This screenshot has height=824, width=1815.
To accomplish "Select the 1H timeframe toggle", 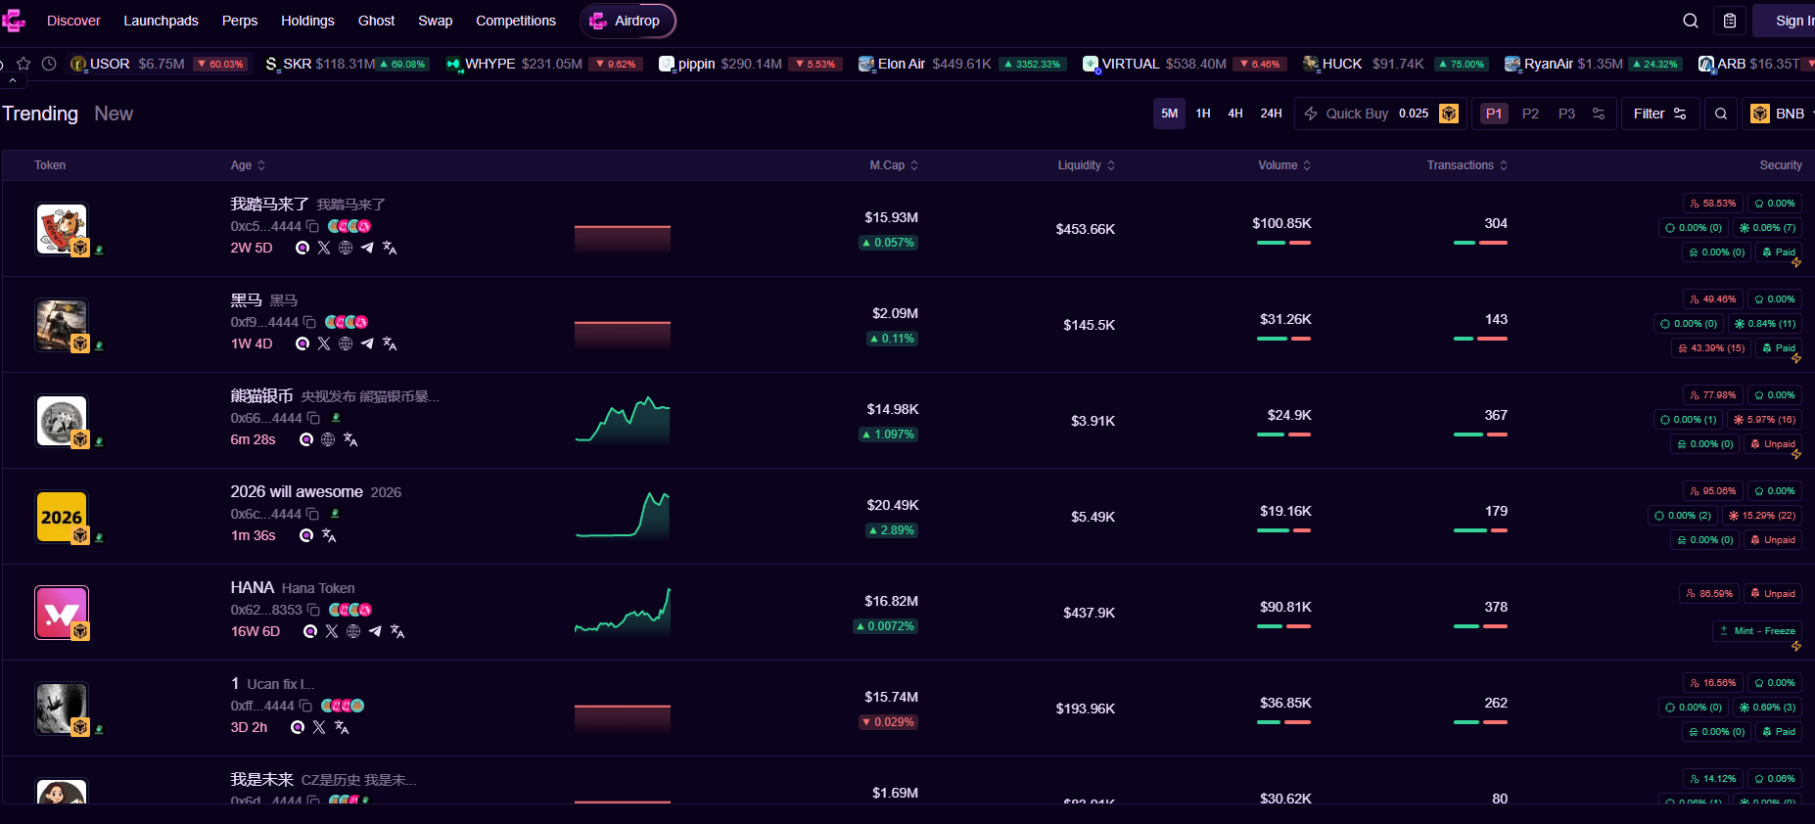I will [1203, 114].
